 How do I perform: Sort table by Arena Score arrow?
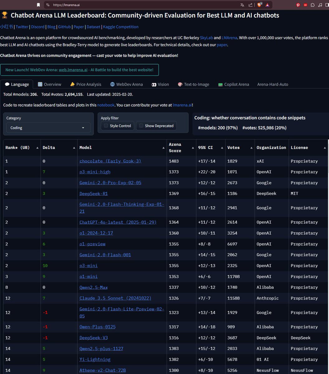(x=193, y=148)
